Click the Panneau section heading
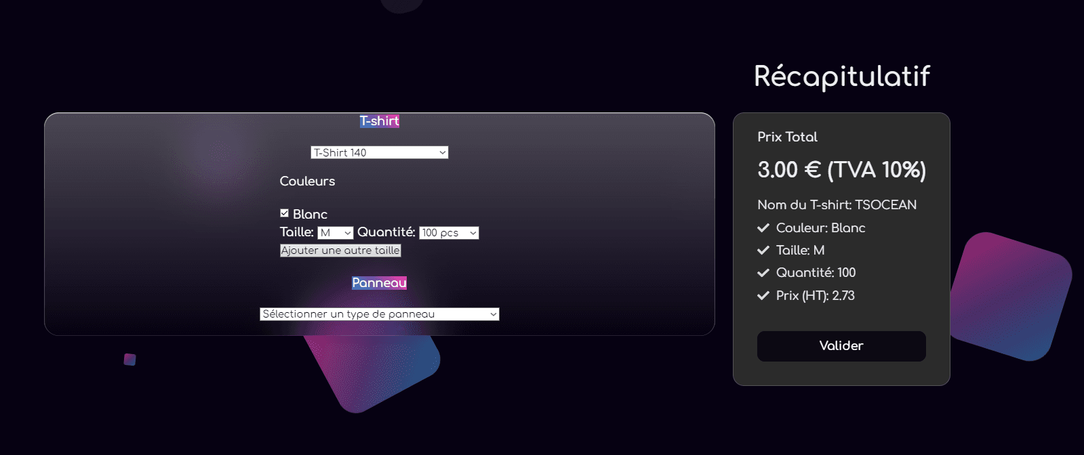Image resolution: width=1084 pixels, height=455 pixels. click(x=380, y=283)
